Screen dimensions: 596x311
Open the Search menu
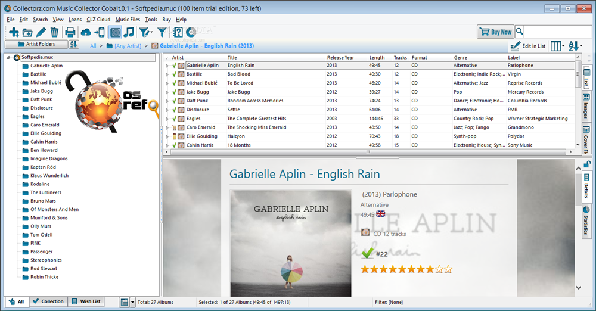coord(41,20)
